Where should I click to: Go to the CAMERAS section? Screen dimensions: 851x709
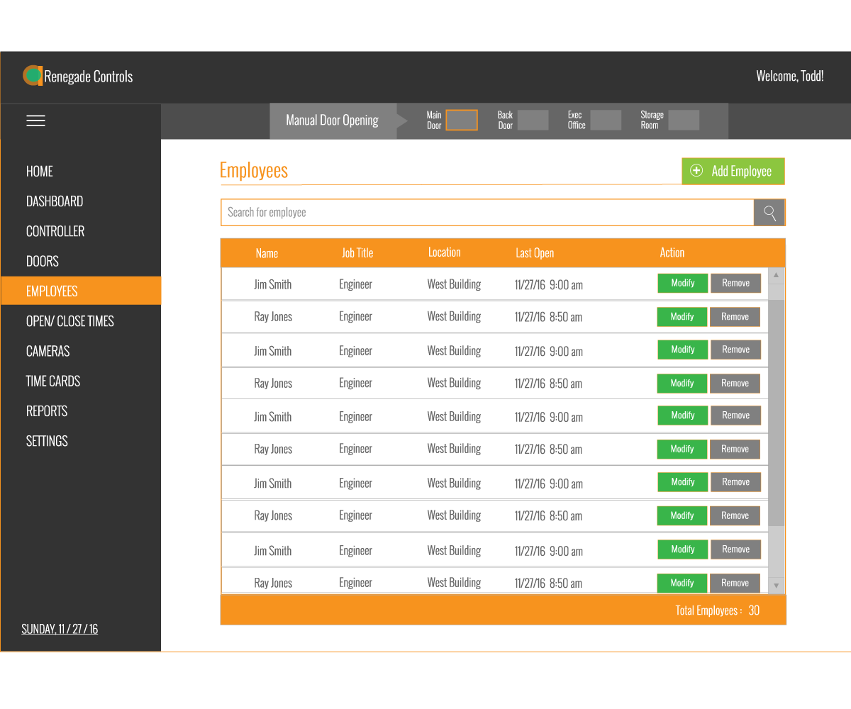pos(48,351)
